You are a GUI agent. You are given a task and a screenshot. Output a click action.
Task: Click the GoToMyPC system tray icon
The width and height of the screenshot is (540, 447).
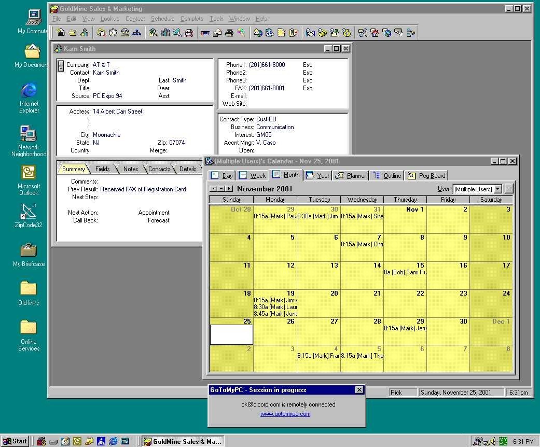click(x=503, y=441)
